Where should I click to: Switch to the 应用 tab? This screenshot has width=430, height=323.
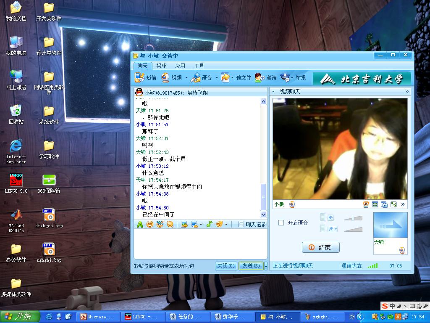pyautogui.click(x=180, y=66)
